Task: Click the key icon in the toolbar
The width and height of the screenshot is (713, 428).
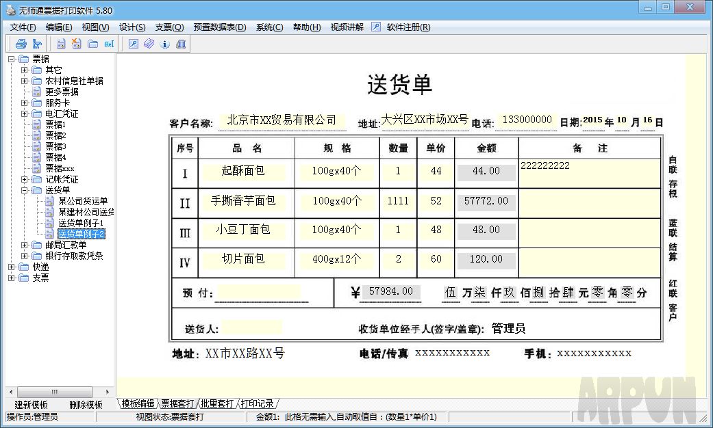Action: 134,44
